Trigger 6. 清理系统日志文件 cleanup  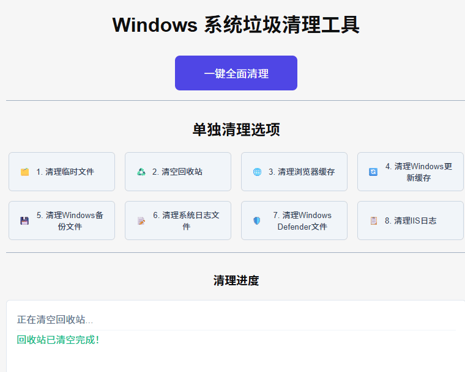178,221
